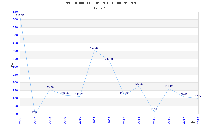Click the 176.96 data point label

[x=138, y=84]
